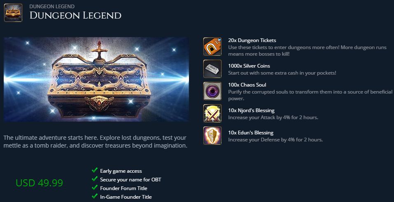
Task: Select the 20x Dungeon Tickets heading
Action: point(252,40)
